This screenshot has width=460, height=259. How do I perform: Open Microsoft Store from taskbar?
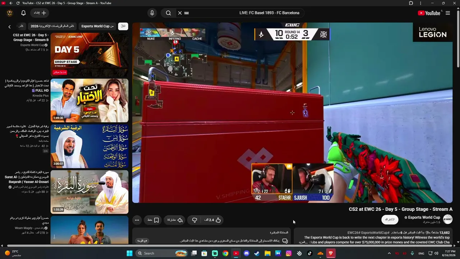point(204,253)
